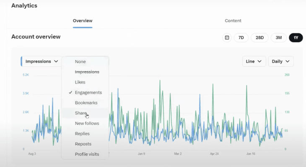Select the 28D time range
The image size is (306, 167).
tap(259, 38)
